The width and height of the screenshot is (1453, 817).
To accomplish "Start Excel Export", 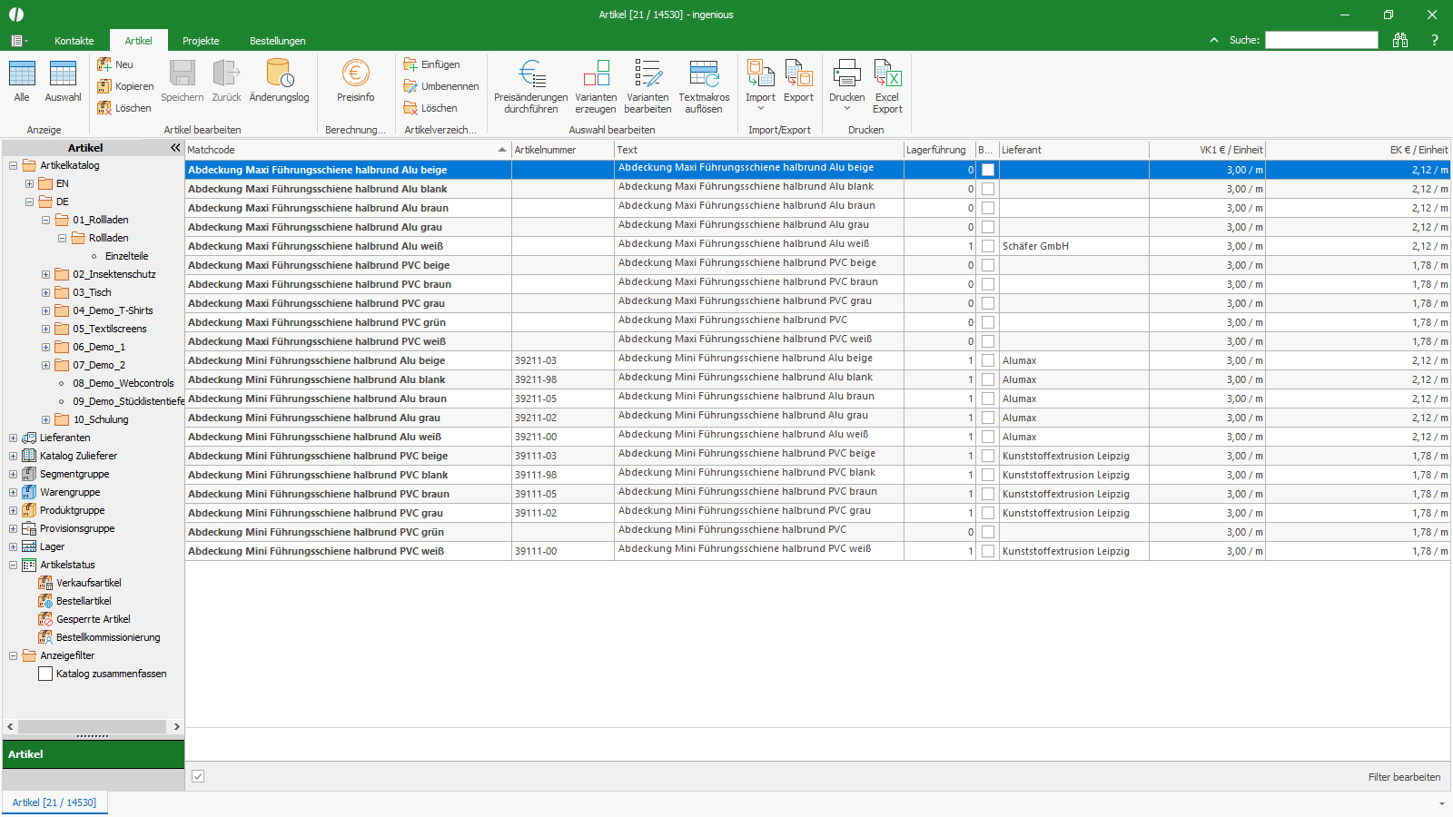I will point(887,87).
